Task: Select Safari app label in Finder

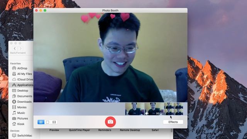Action: click(x=155, y=130)
